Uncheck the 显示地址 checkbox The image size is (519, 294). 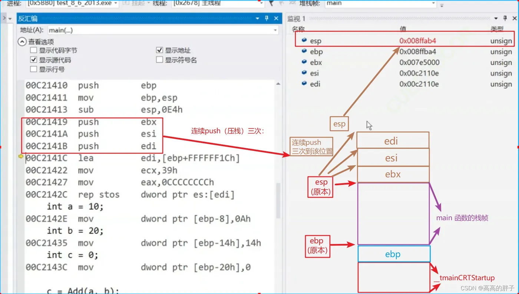pyautogui.click(x=160, y=50)
